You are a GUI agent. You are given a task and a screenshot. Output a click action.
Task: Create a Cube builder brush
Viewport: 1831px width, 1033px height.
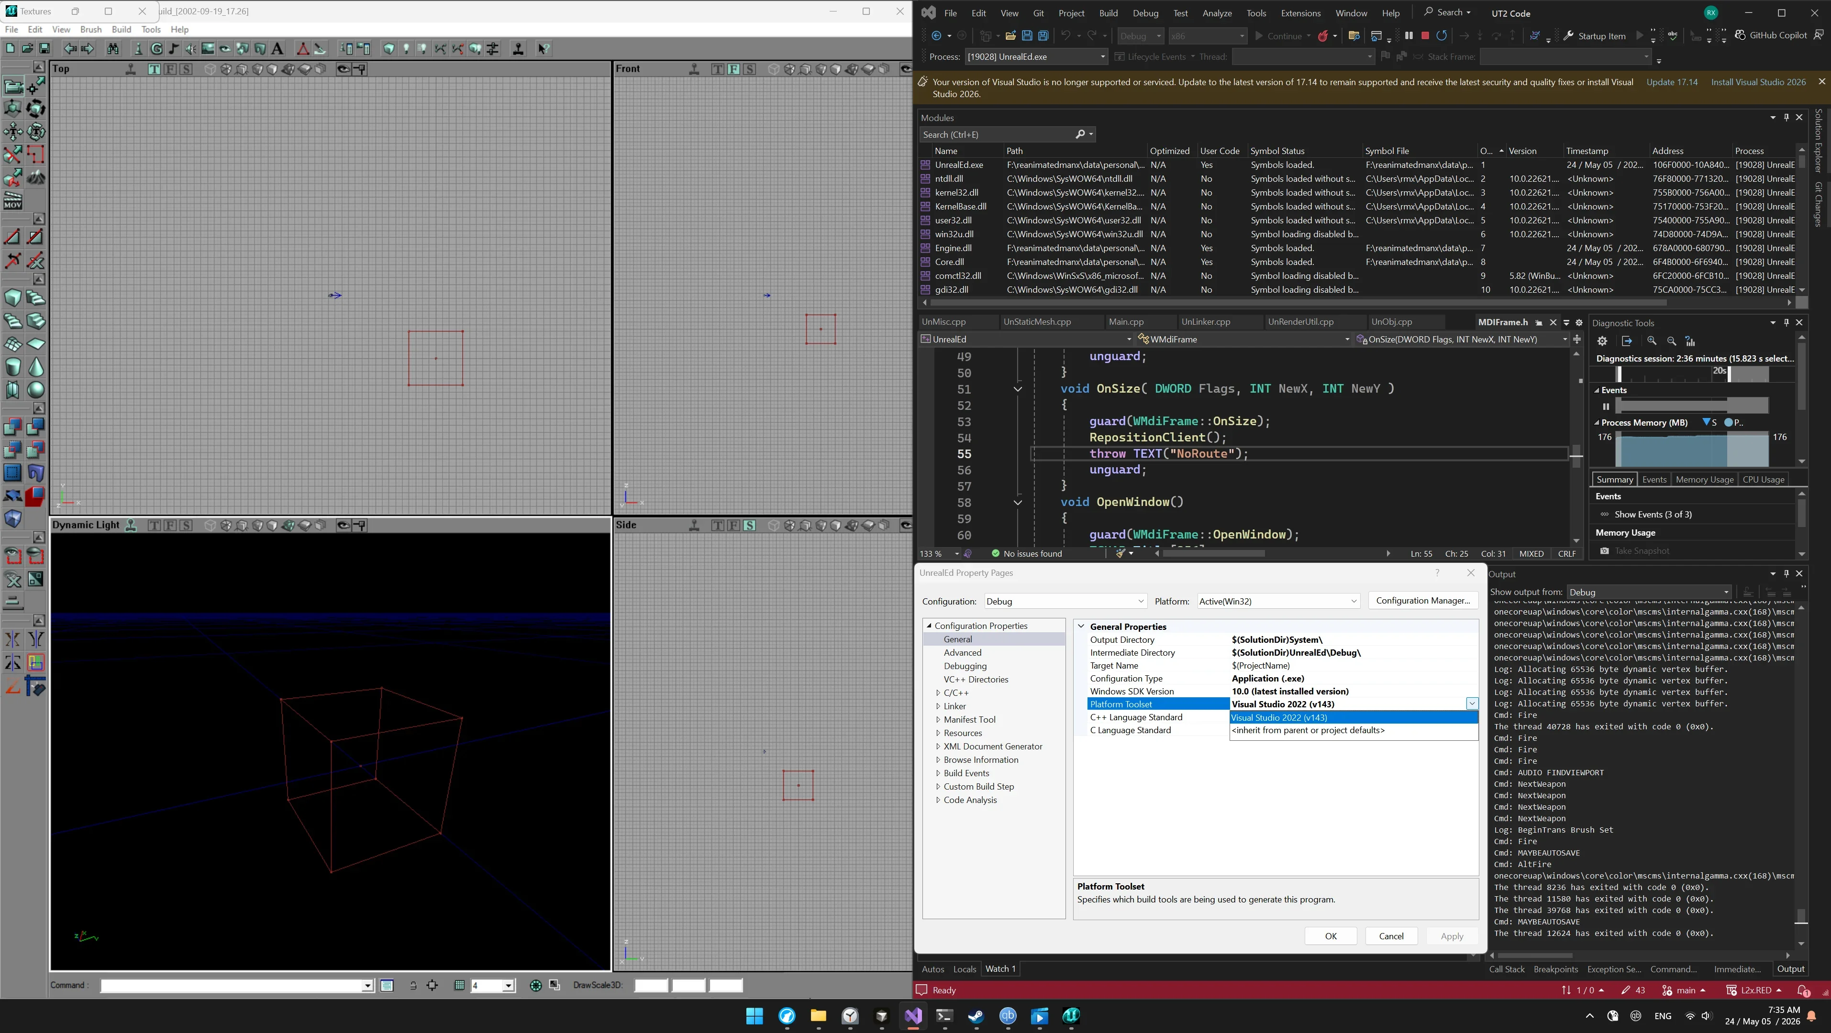[13, 298]
